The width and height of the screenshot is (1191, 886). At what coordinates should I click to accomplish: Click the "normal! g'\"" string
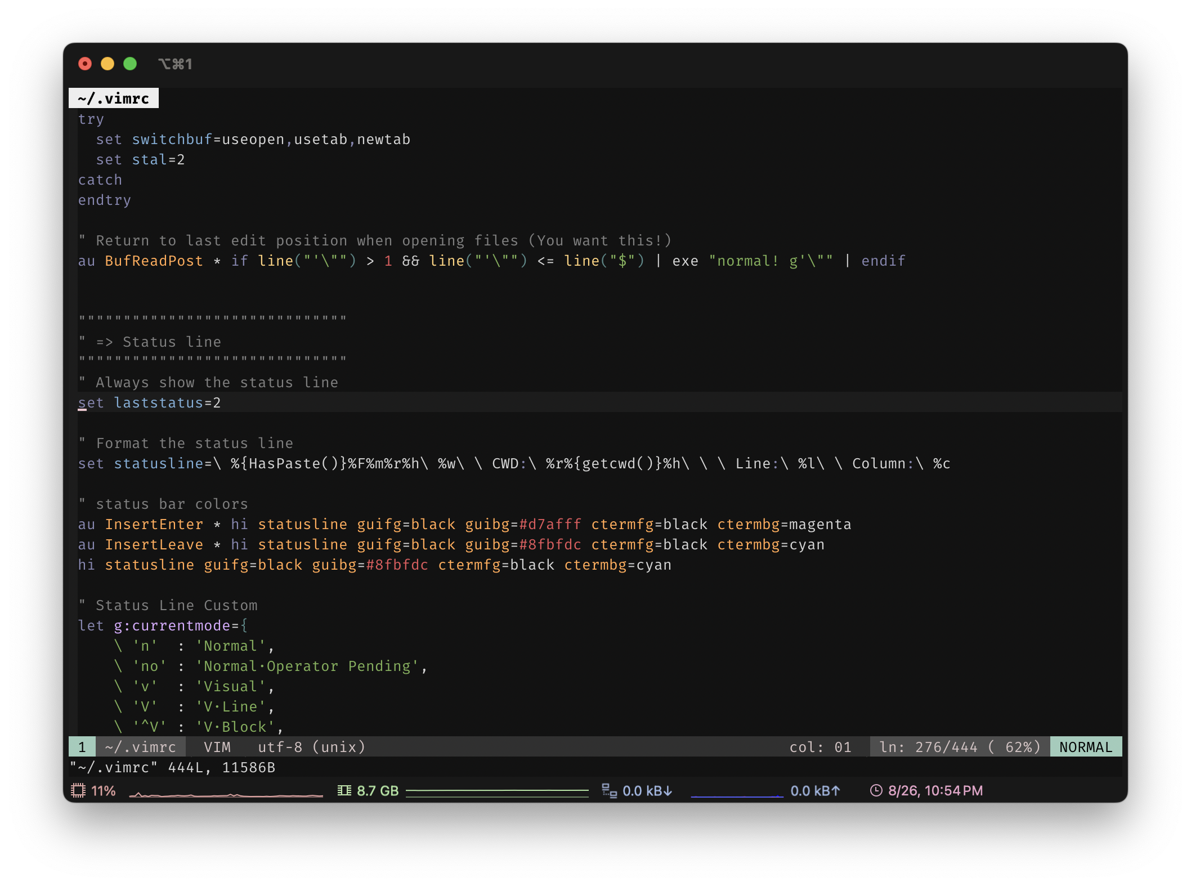771,261
